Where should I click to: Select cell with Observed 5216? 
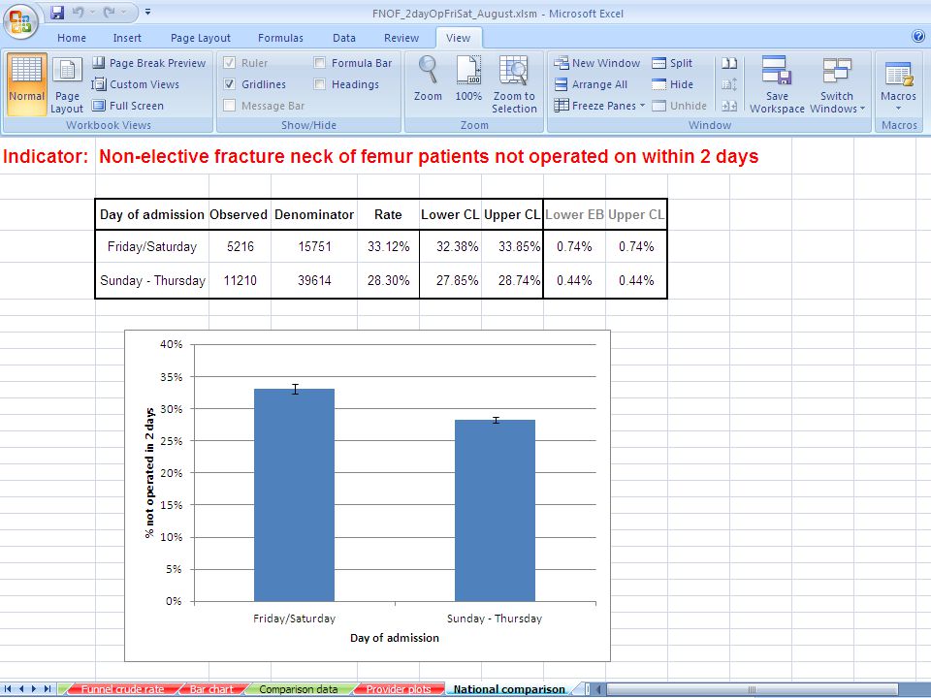(x=240, y=246)
